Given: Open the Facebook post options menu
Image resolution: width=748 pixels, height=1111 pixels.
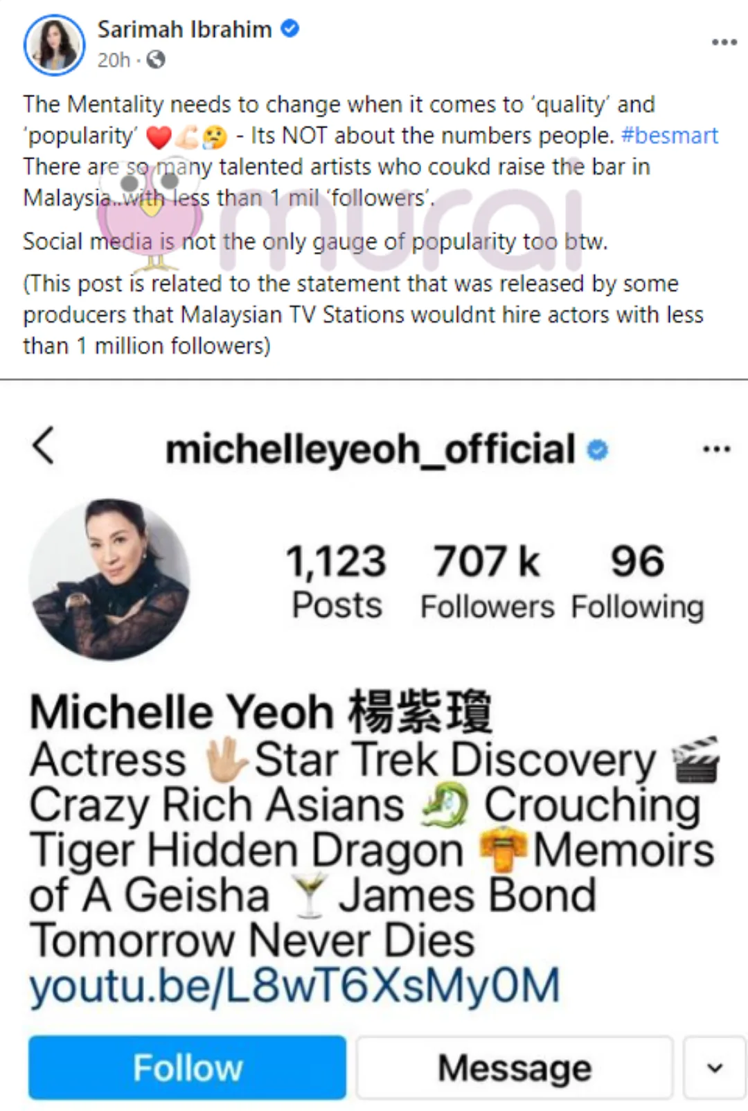Looking at the screenshot, I should click(724, 42).
